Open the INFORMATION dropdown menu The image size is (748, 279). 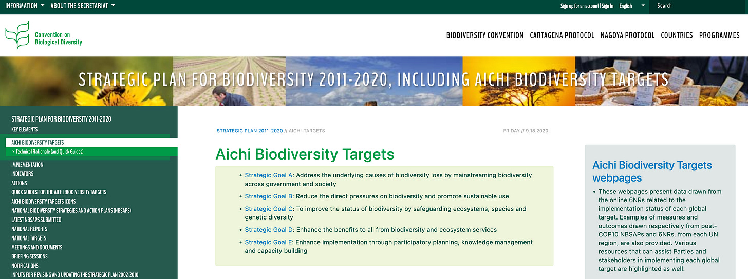[x=25, y=6]
